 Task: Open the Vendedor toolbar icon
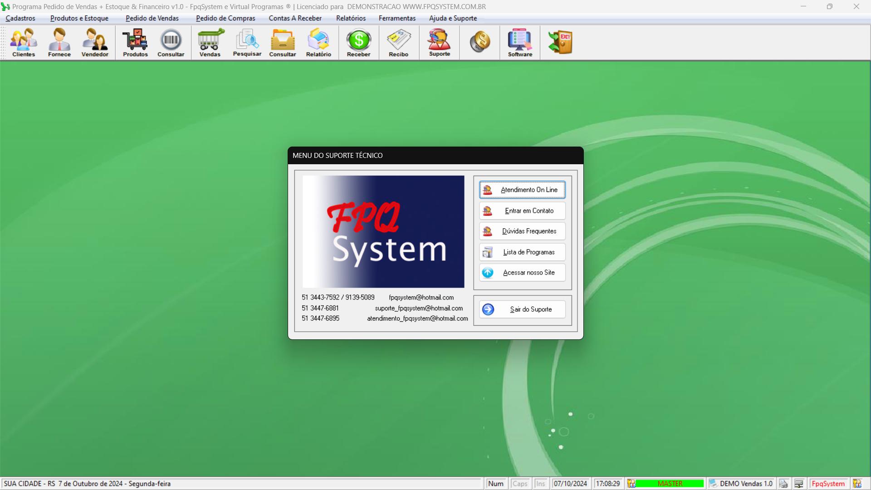click(x=95, y=43)
